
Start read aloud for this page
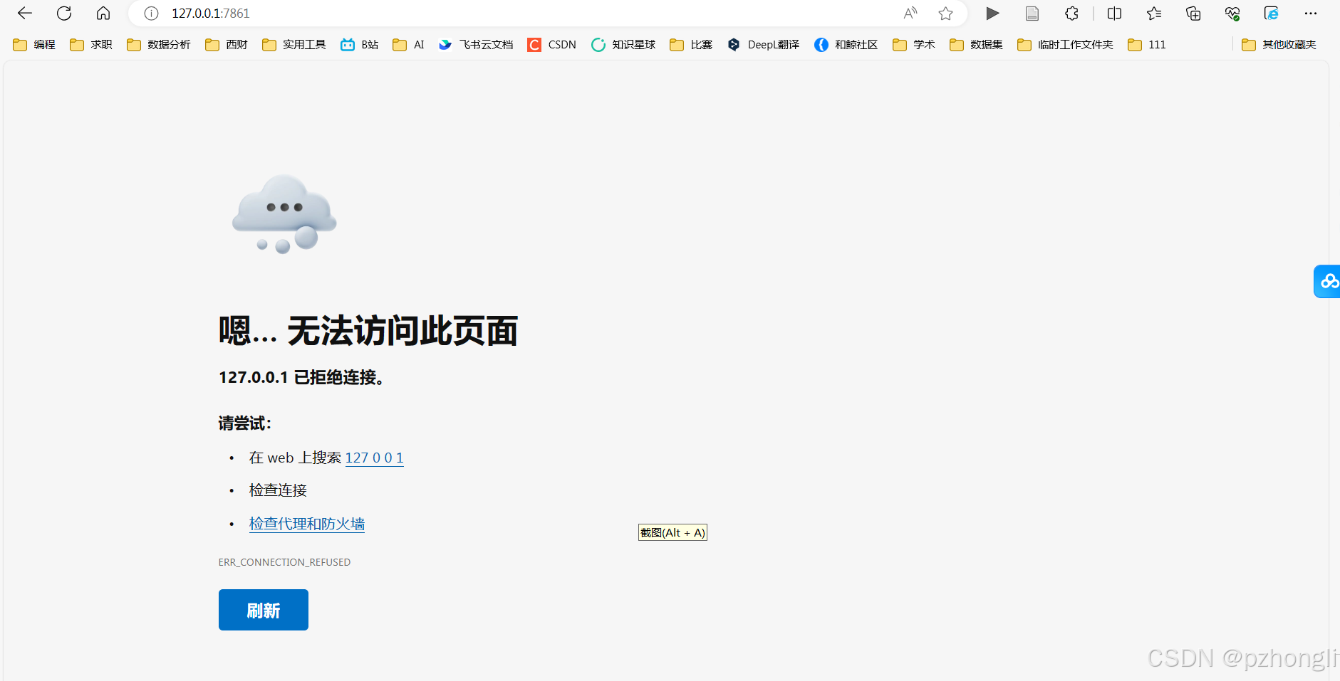910,13
